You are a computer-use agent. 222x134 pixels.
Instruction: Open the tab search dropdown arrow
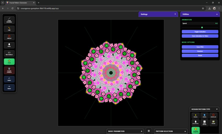tap(2, 2)
